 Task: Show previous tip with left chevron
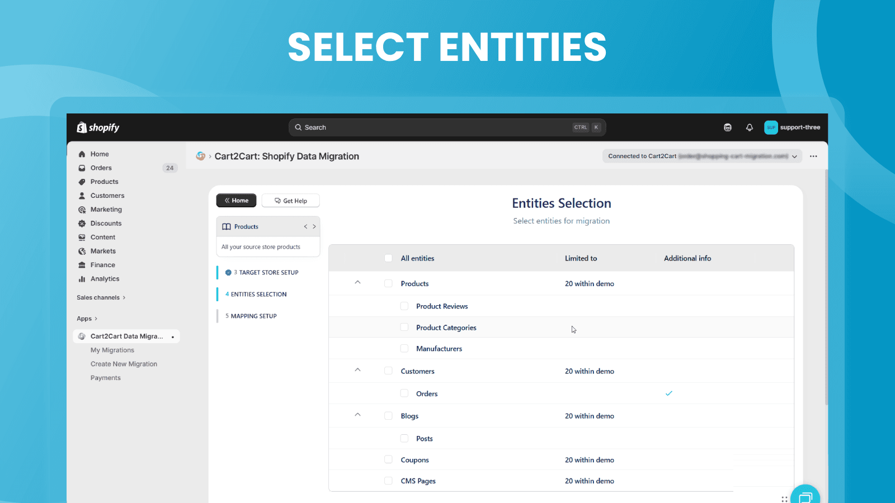click(305, 226)
